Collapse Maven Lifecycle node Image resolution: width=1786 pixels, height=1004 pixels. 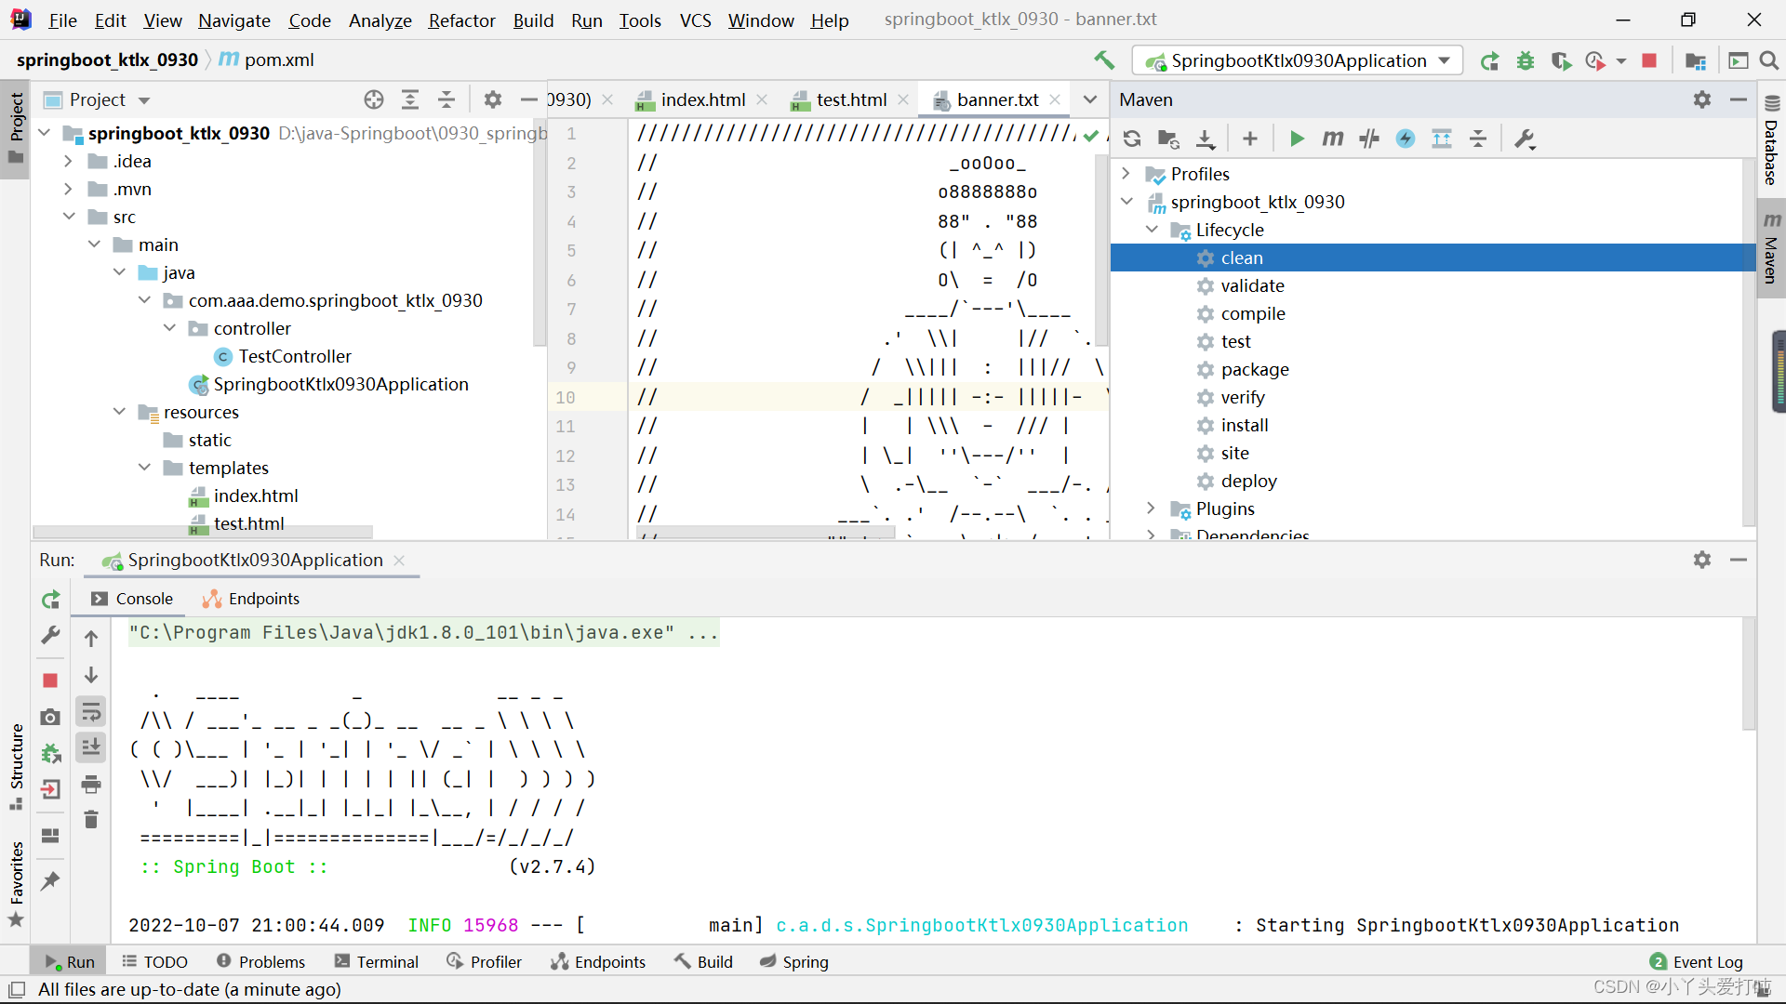pyautogui.click(x=1152, y=230)
